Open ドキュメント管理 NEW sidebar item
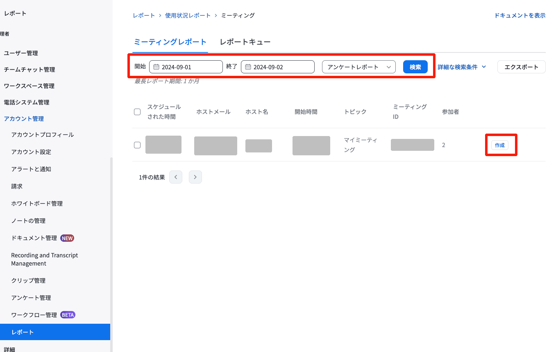This screenshot has width=558, height=352. (x=43, y=238)
